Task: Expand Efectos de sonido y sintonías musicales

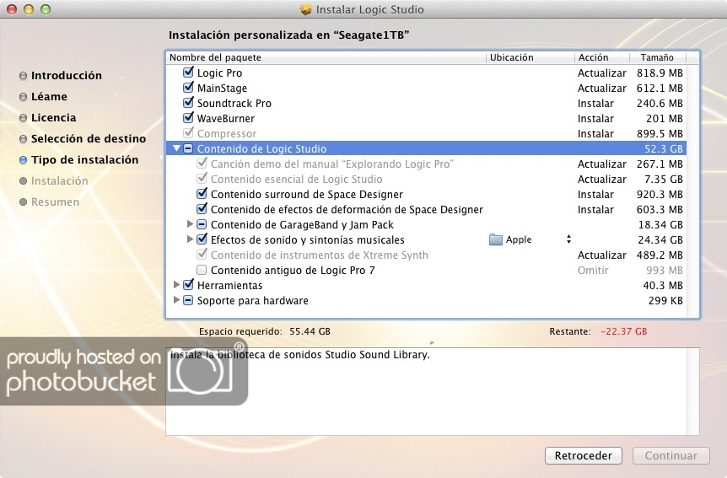Action: coord(190,240)
